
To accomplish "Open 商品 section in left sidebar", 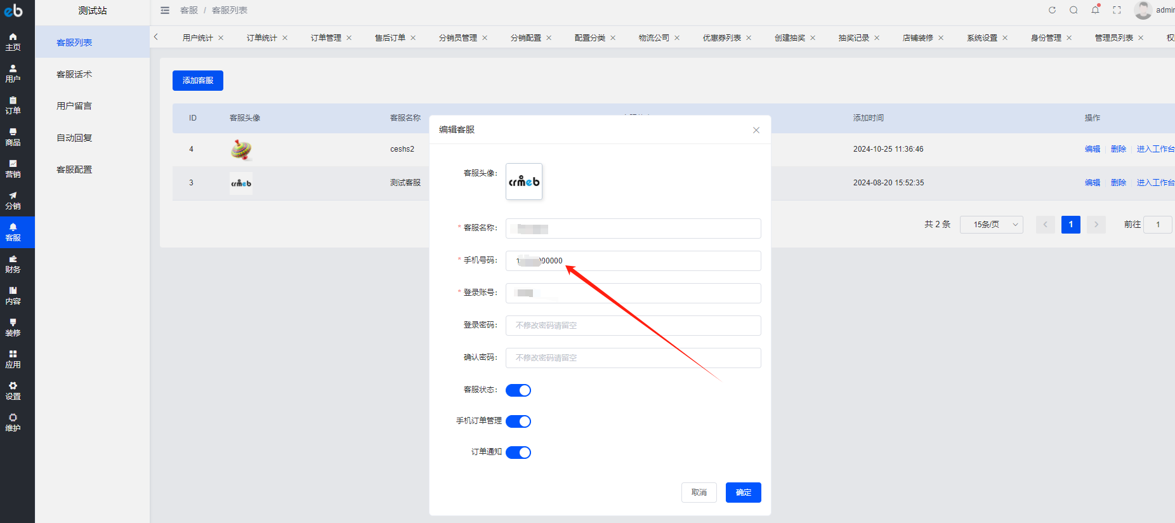I will pos(13,137).
